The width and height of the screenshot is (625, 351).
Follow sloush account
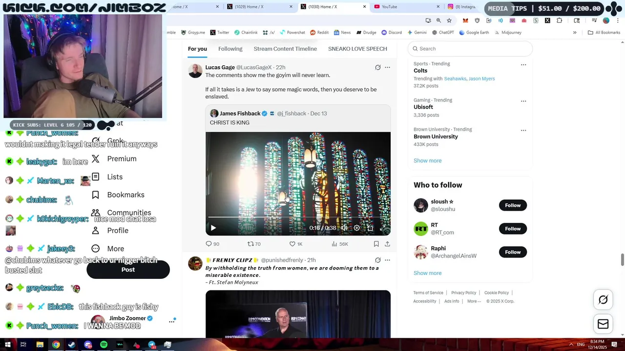[x=513, y=205]
